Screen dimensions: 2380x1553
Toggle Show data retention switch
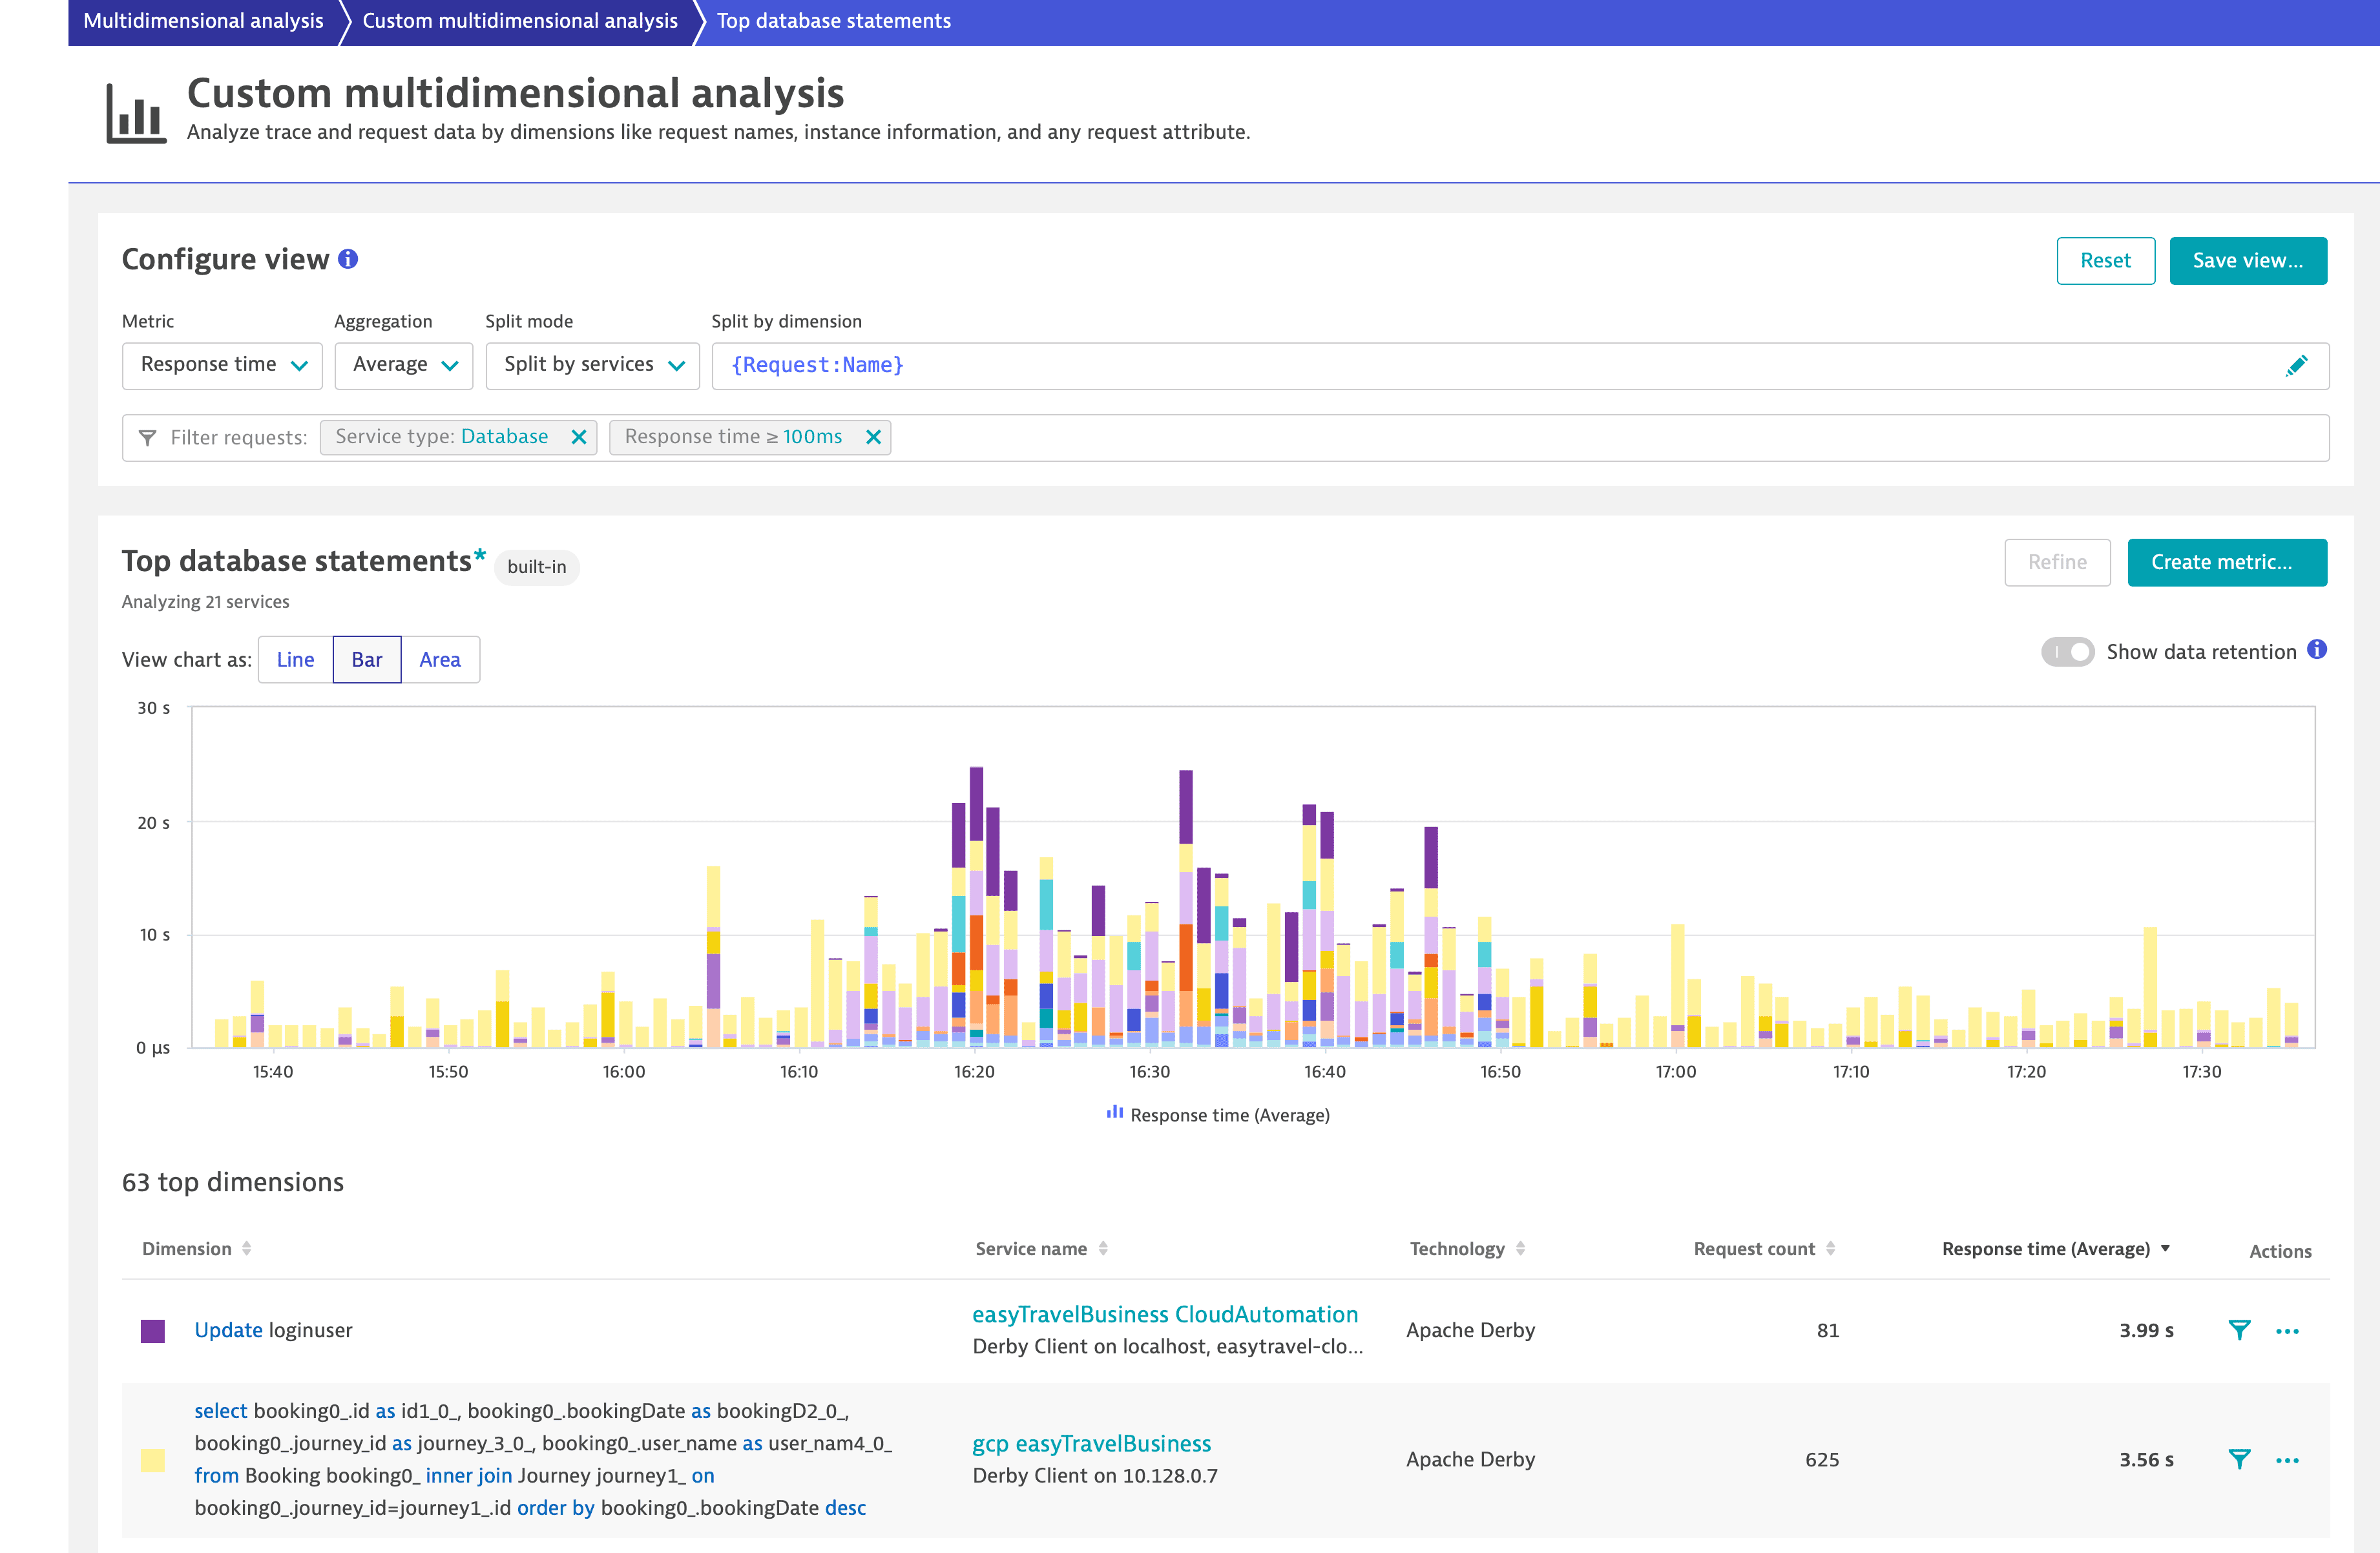pos(2067,652)
